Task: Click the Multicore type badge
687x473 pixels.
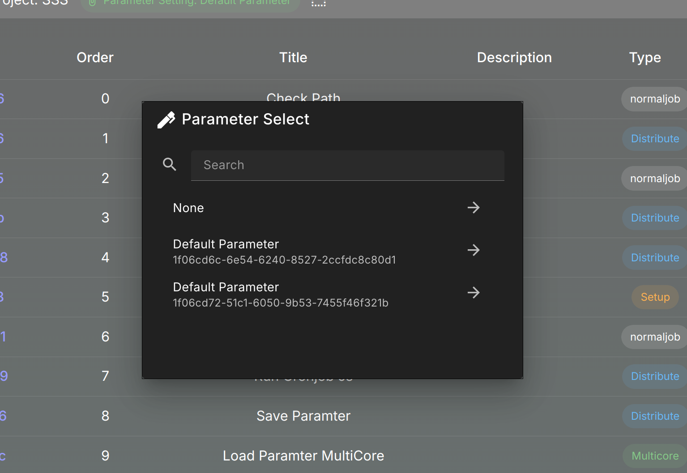Action: click(x=655, y=456)
